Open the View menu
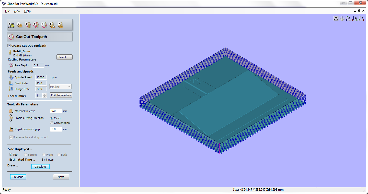This screenshot has width=368, height=194. 17,11
